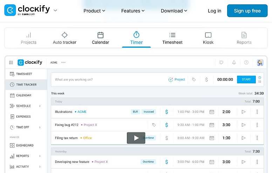Open more options for Filing tax return
The height and width of the screenshot is (173, 272).
tap(257, 138)
